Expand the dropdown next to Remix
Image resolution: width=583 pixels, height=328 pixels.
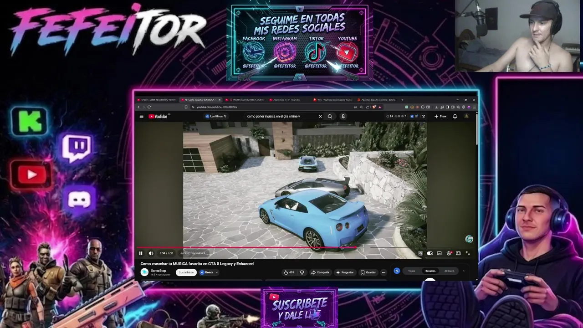point(217,272)
